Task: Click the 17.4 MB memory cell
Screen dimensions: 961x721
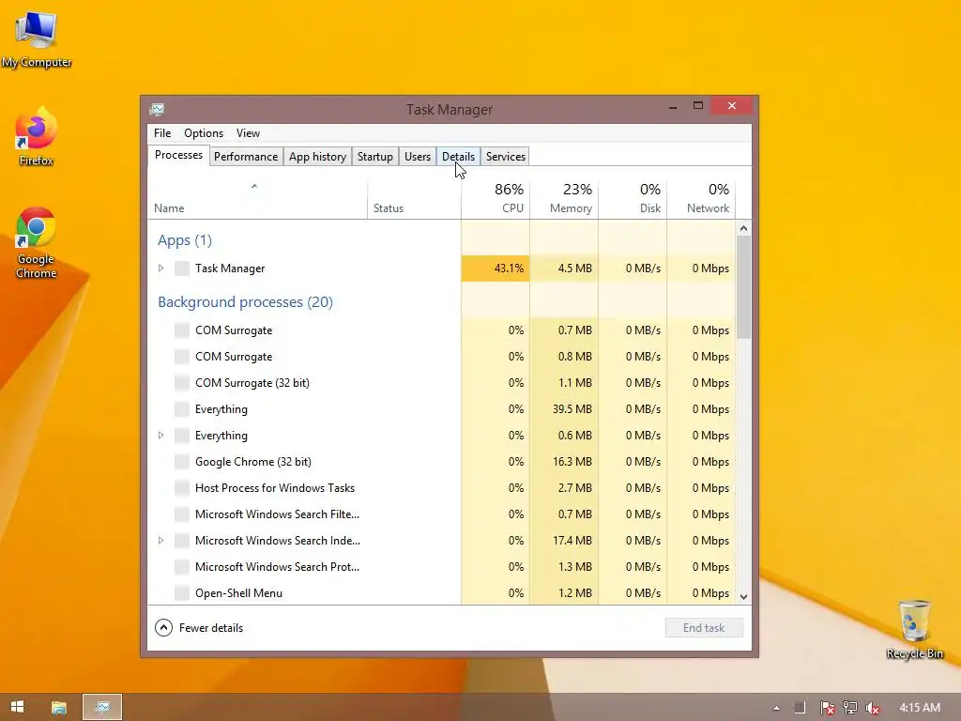Action: (x=564, y=541)
